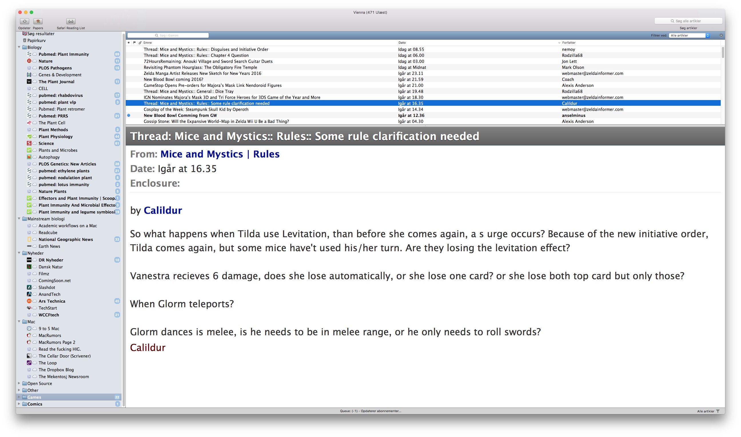This screenshot has height=437, width=741.
Task: Click the flag column header icon
Action: [x=134, y=43]
